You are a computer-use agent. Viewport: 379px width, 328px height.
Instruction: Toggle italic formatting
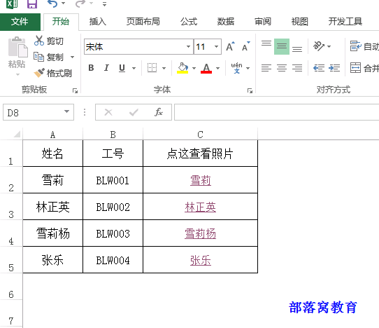(106, 68)
